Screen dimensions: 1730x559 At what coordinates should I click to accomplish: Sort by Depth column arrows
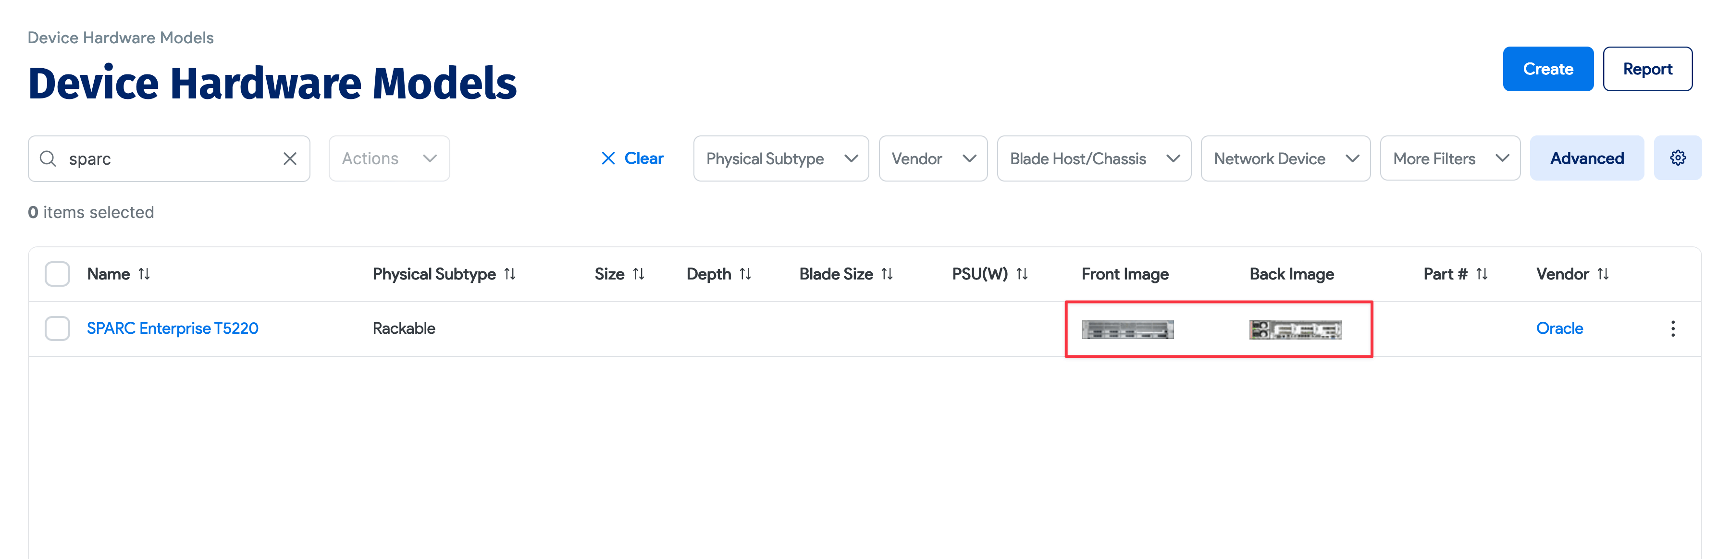click(745, 274)
